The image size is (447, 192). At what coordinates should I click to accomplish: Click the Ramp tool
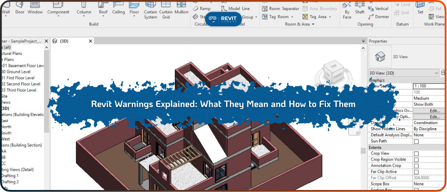[202, 9]
